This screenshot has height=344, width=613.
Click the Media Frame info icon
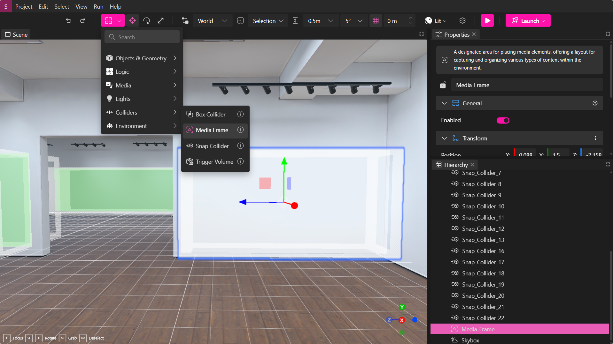point(240,130)
